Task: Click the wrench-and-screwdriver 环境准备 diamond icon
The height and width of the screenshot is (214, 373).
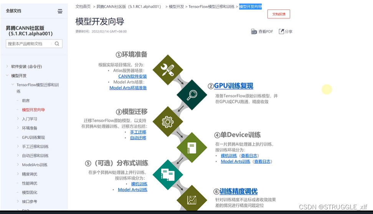Action: (x=168, y=70)
